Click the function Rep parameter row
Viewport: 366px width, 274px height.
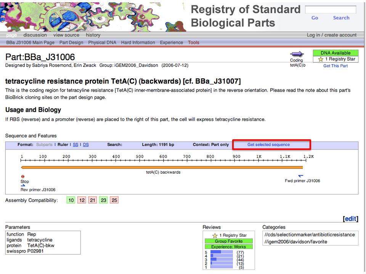[x=21, y=234]
